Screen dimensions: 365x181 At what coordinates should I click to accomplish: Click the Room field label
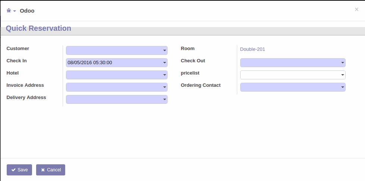tap(188, 49)
